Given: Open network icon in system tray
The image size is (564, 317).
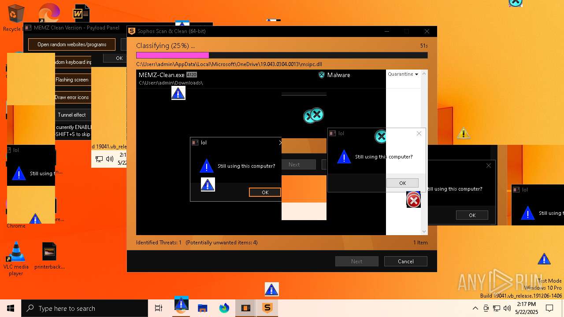Looking at the screenshot, I should pos(497,308).
